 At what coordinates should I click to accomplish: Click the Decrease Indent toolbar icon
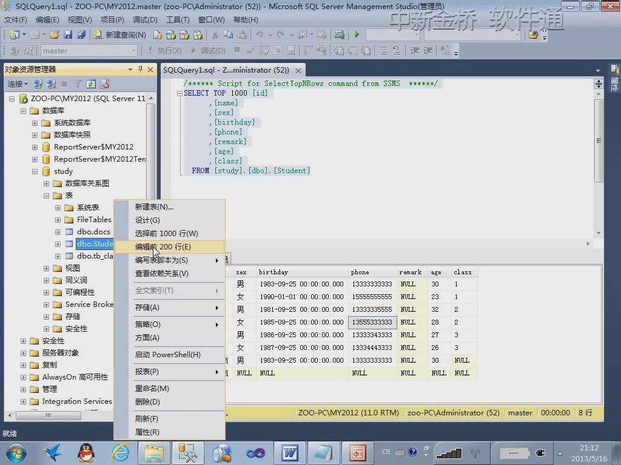click(x=414, y=51)
